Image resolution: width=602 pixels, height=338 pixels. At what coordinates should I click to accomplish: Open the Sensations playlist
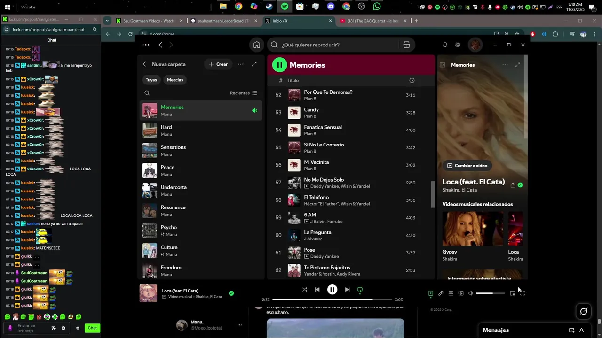(x=201, y=151)
